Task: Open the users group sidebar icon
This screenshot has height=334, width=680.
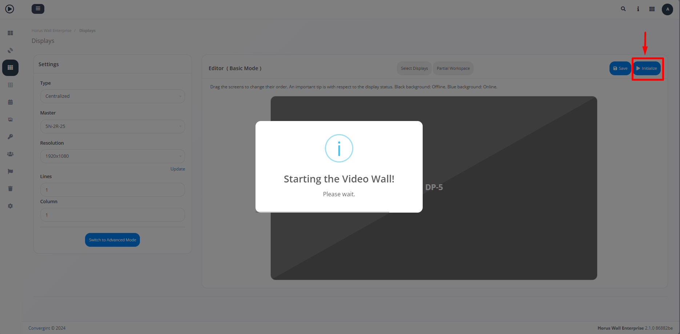Action: pos(10,154)
